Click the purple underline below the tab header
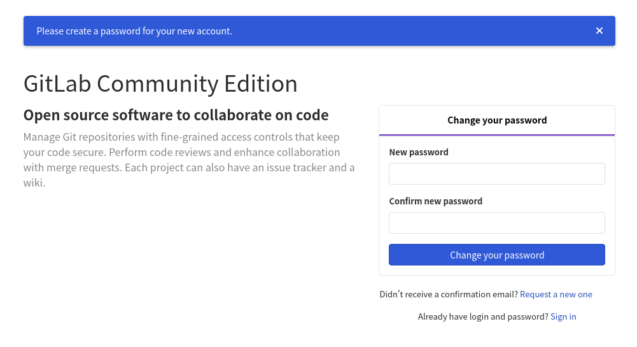637x347 pixels. [x=496, y=135]
